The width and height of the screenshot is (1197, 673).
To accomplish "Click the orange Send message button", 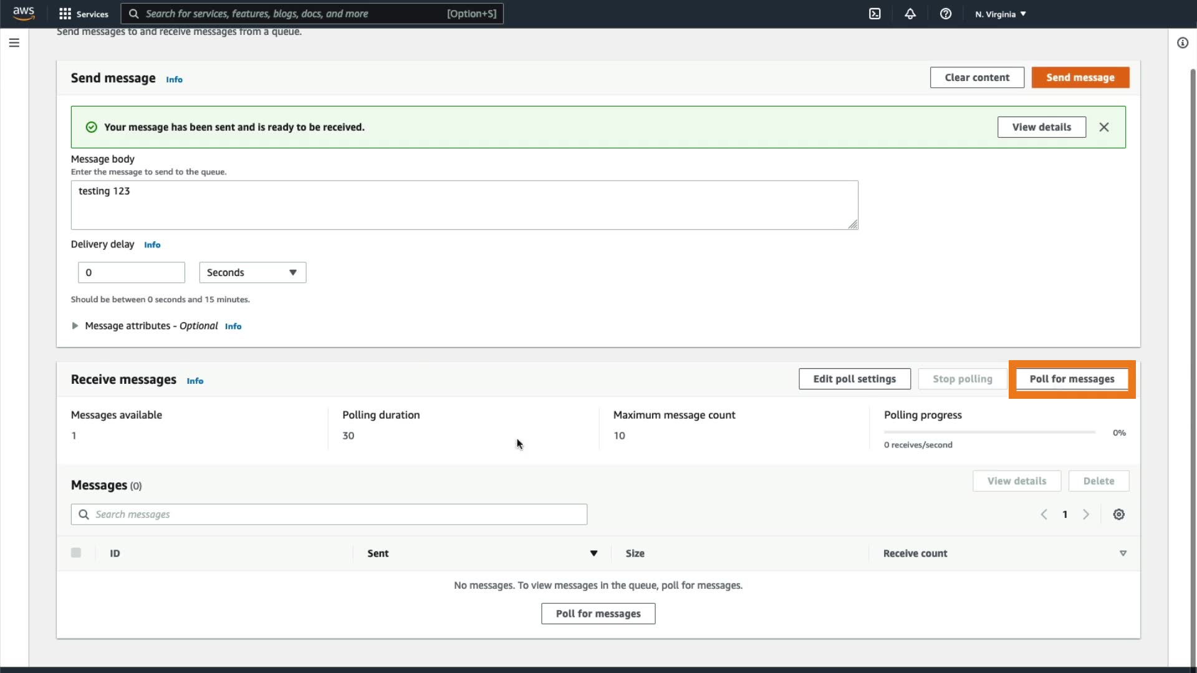I will 1080,77.
